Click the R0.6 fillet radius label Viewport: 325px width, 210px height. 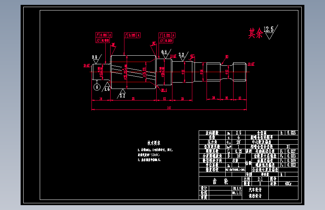[x=164, y=90]
